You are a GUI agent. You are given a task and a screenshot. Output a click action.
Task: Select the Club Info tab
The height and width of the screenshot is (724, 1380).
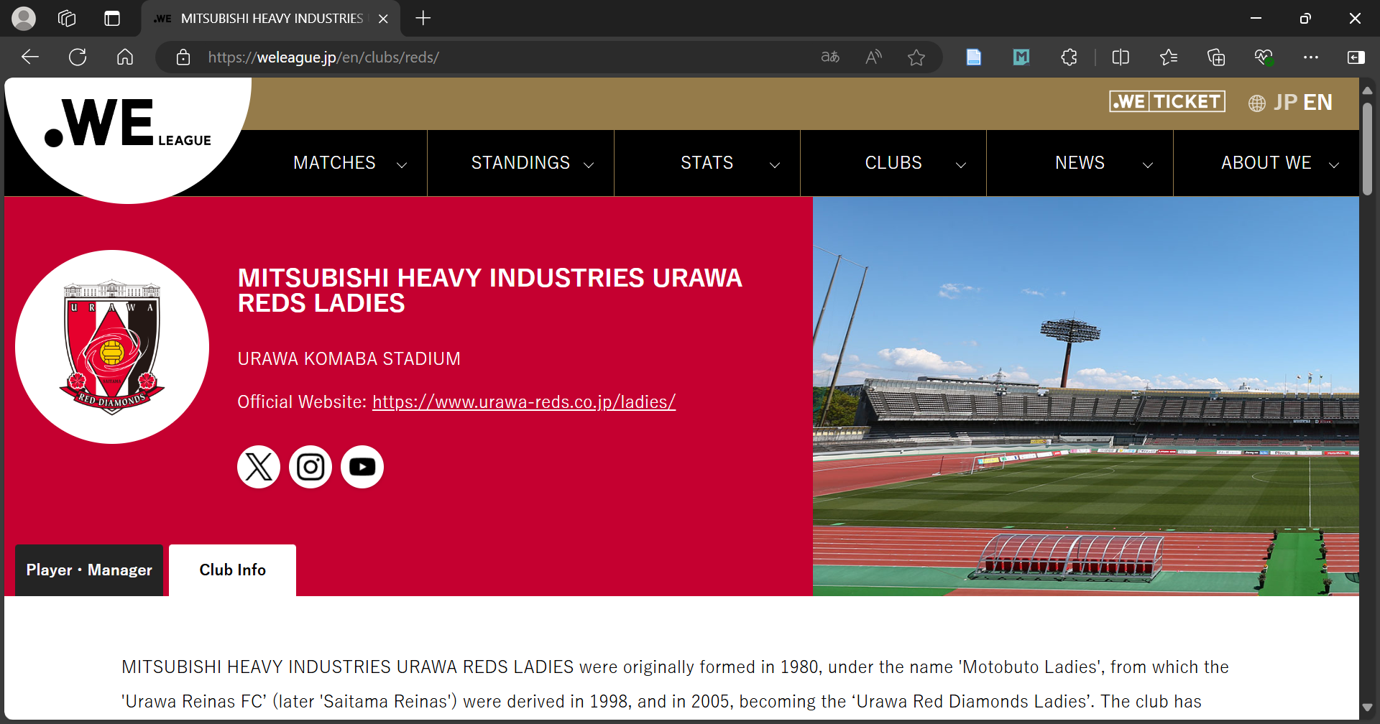pyautogui.click(x=232, y=570)
